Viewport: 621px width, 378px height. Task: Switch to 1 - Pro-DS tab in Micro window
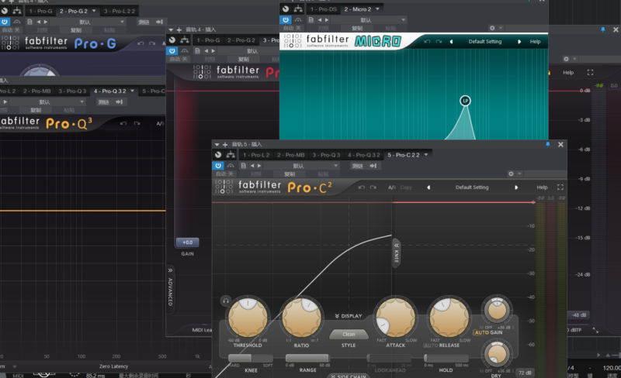coord(323,9)
